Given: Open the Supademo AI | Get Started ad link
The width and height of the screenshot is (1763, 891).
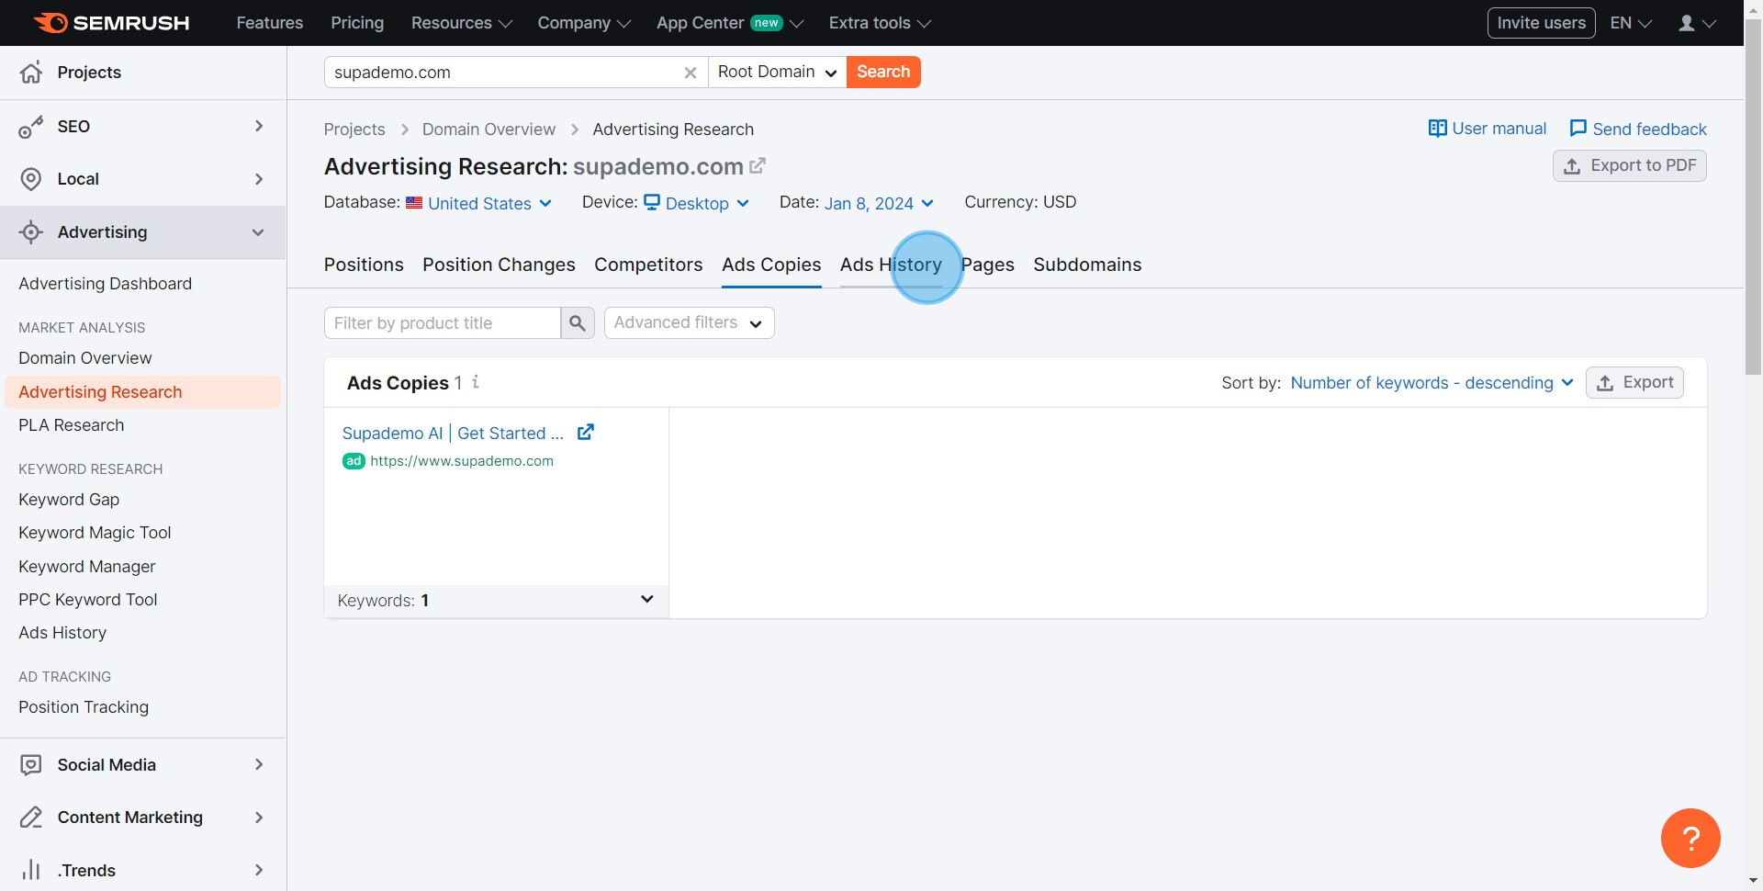Looking at the screenshot, I should click(x=453, y=434).
